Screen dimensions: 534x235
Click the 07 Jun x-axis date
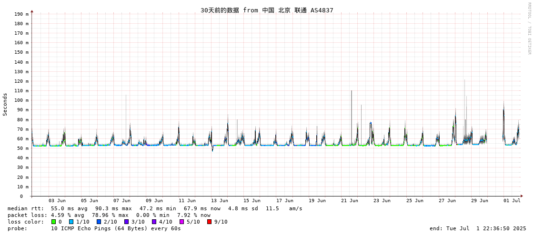tap(122, 201)
